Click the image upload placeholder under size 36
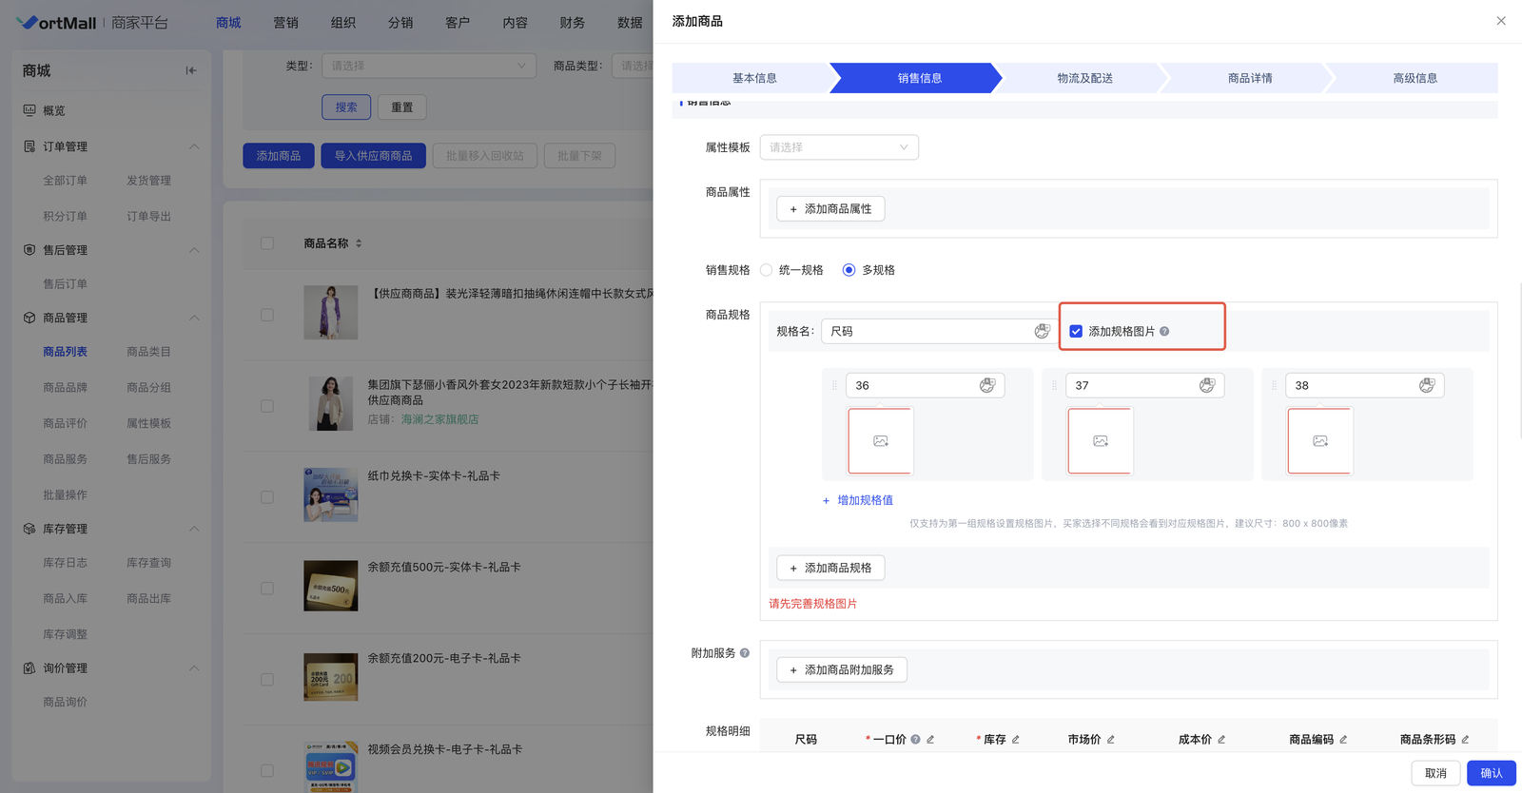The height and width of the screenshot is (793, 1522). pos(880,441)
